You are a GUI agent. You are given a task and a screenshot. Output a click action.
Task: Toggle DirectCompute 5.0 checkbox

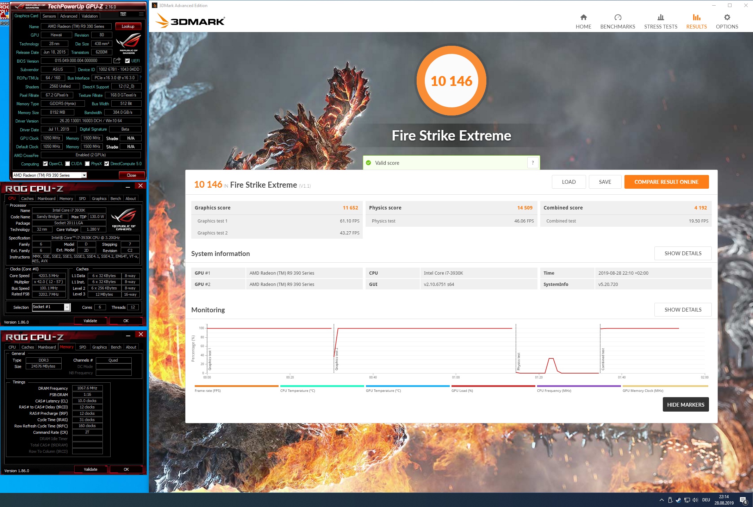point(107,163)
